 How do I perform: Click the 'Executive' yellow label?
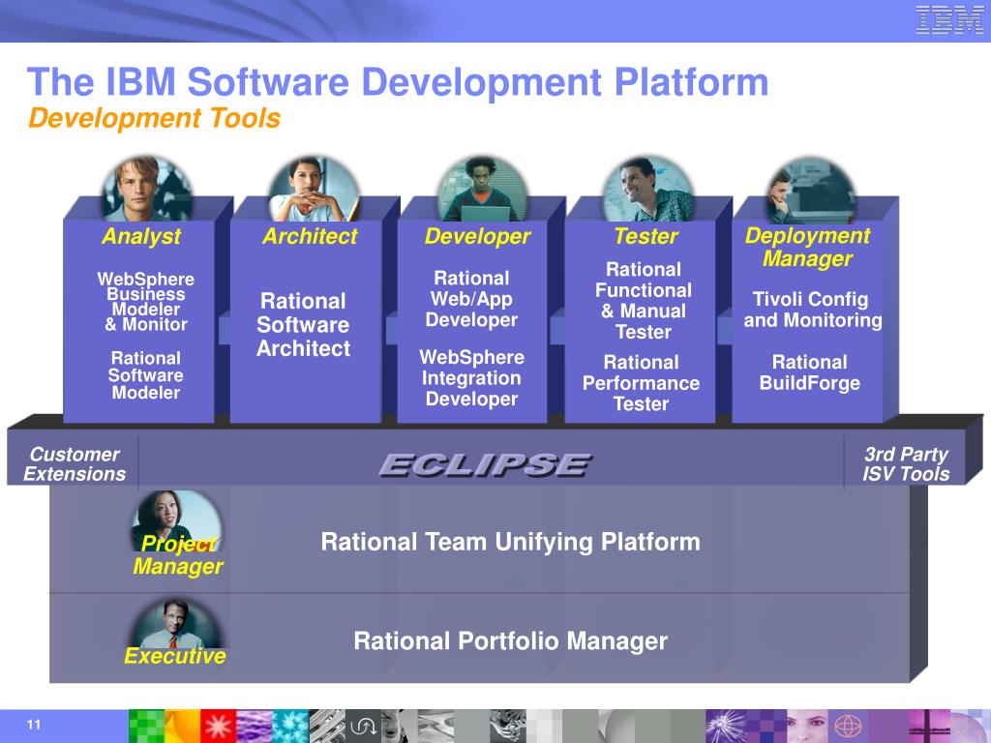coord(175,656)
